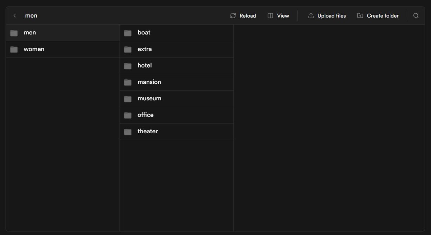Click the folder icon beside theater

tap(128, 132)
